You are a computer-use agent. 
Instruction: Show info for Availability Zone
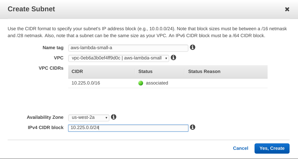(114, 117)
